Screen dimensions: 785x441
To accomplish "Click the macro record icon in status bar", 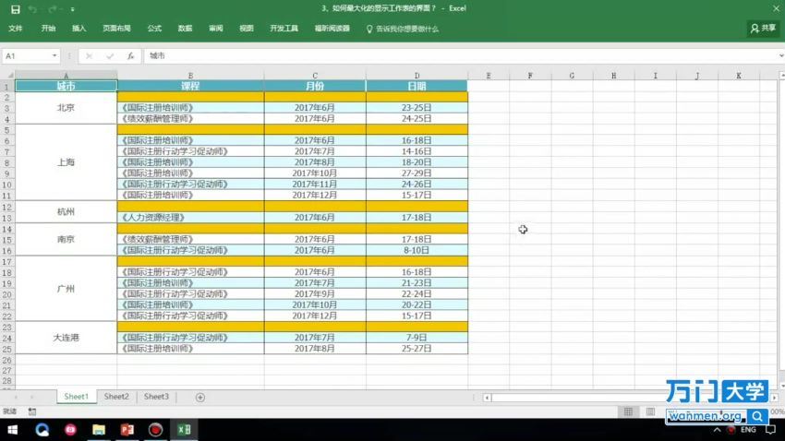I will tap(32, 411).
